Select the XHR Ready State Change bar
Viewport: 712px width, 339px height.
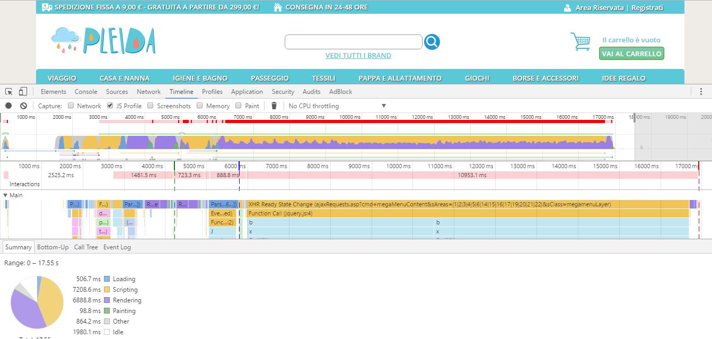pyautogui.click(x=468, y=204)
